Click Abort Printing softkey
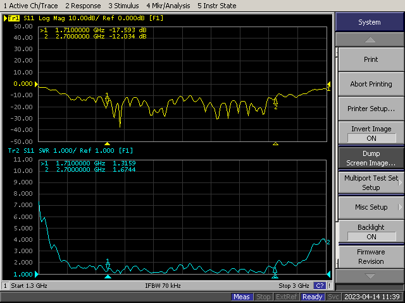 click(x=371, y=84)
